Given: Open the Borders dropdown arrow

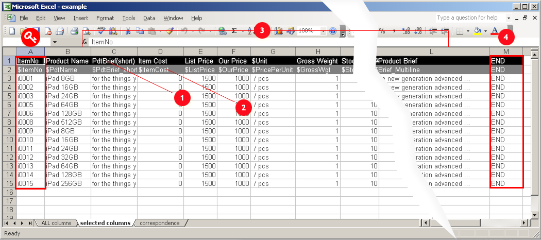Looking at the screenshot, I should [468, 31].
